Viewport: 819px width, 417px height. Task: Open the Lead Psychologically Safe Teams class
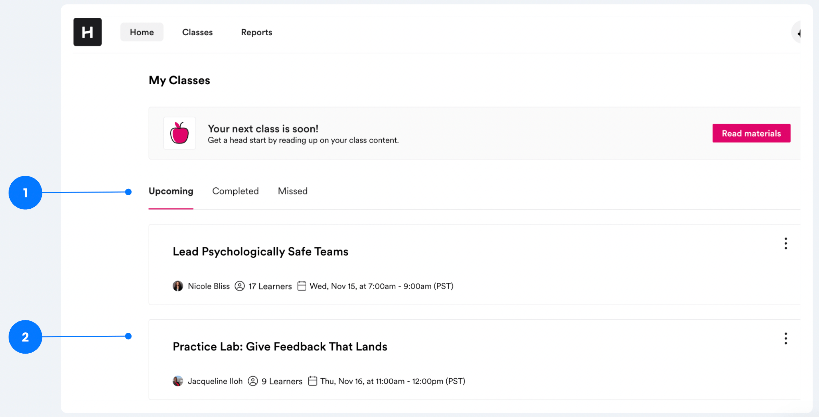pyautogui.click(x=260, y=251)
